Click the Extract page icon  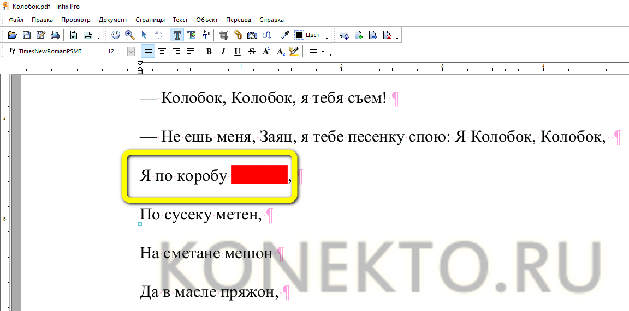click(x=373, y=35)
